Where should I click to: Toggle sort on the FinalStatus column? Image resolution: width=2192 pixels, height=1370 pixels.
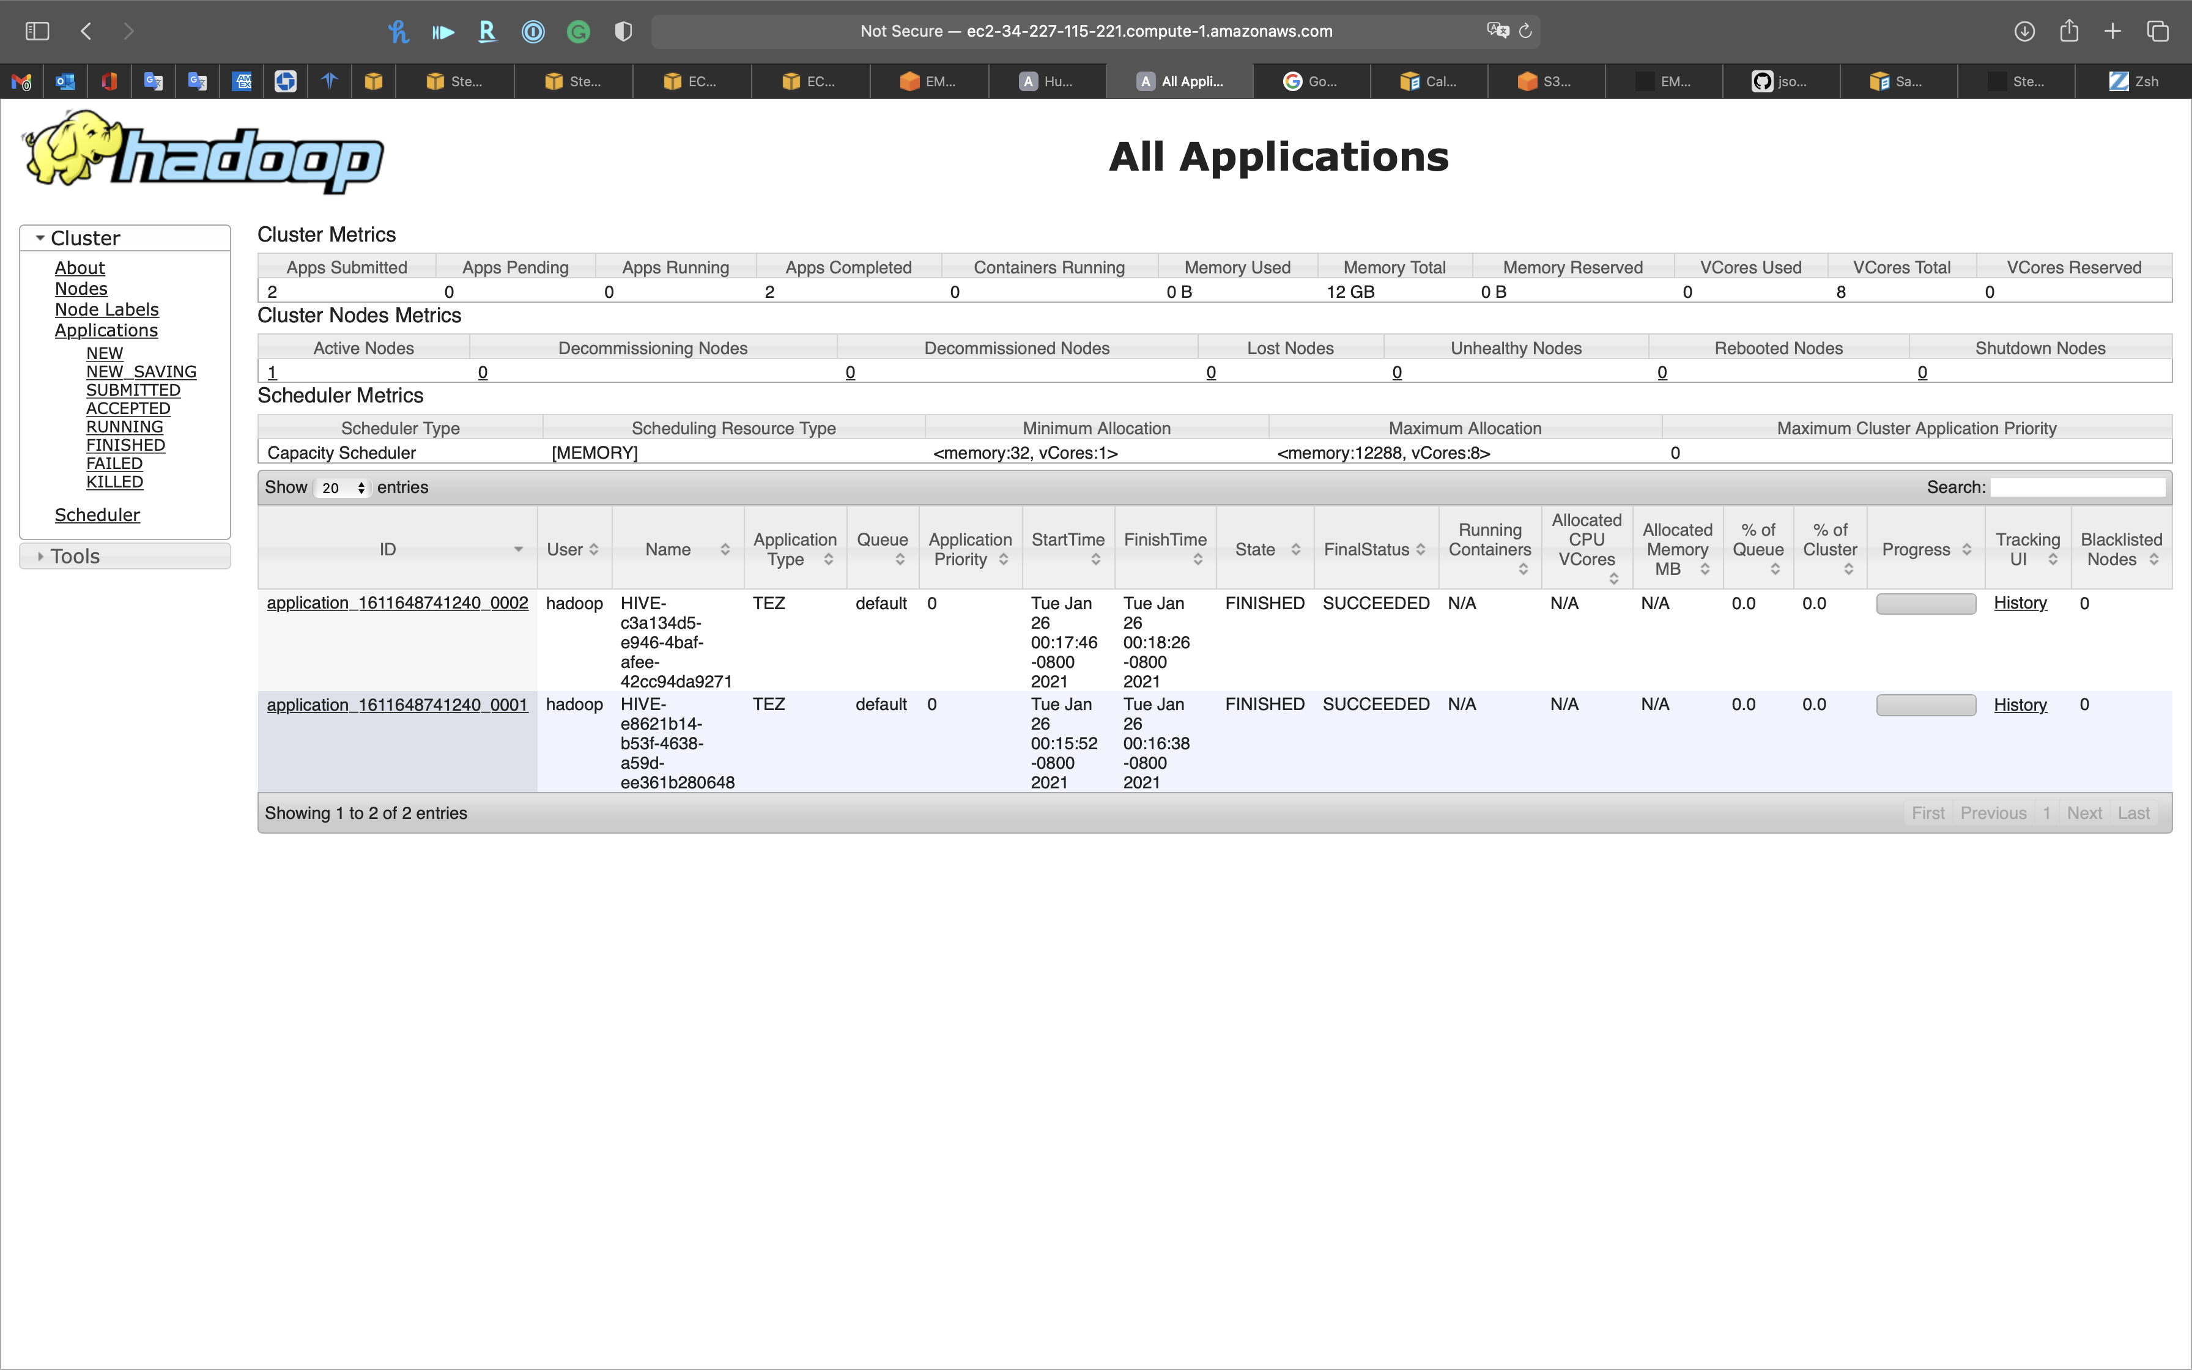[1374, 549]
